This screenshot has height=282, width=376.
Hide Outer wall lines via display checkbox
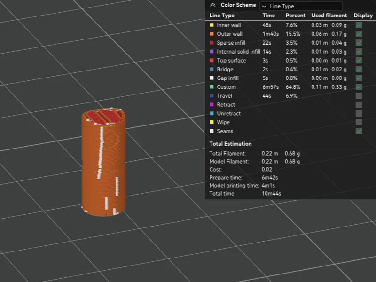click(359, 34)
